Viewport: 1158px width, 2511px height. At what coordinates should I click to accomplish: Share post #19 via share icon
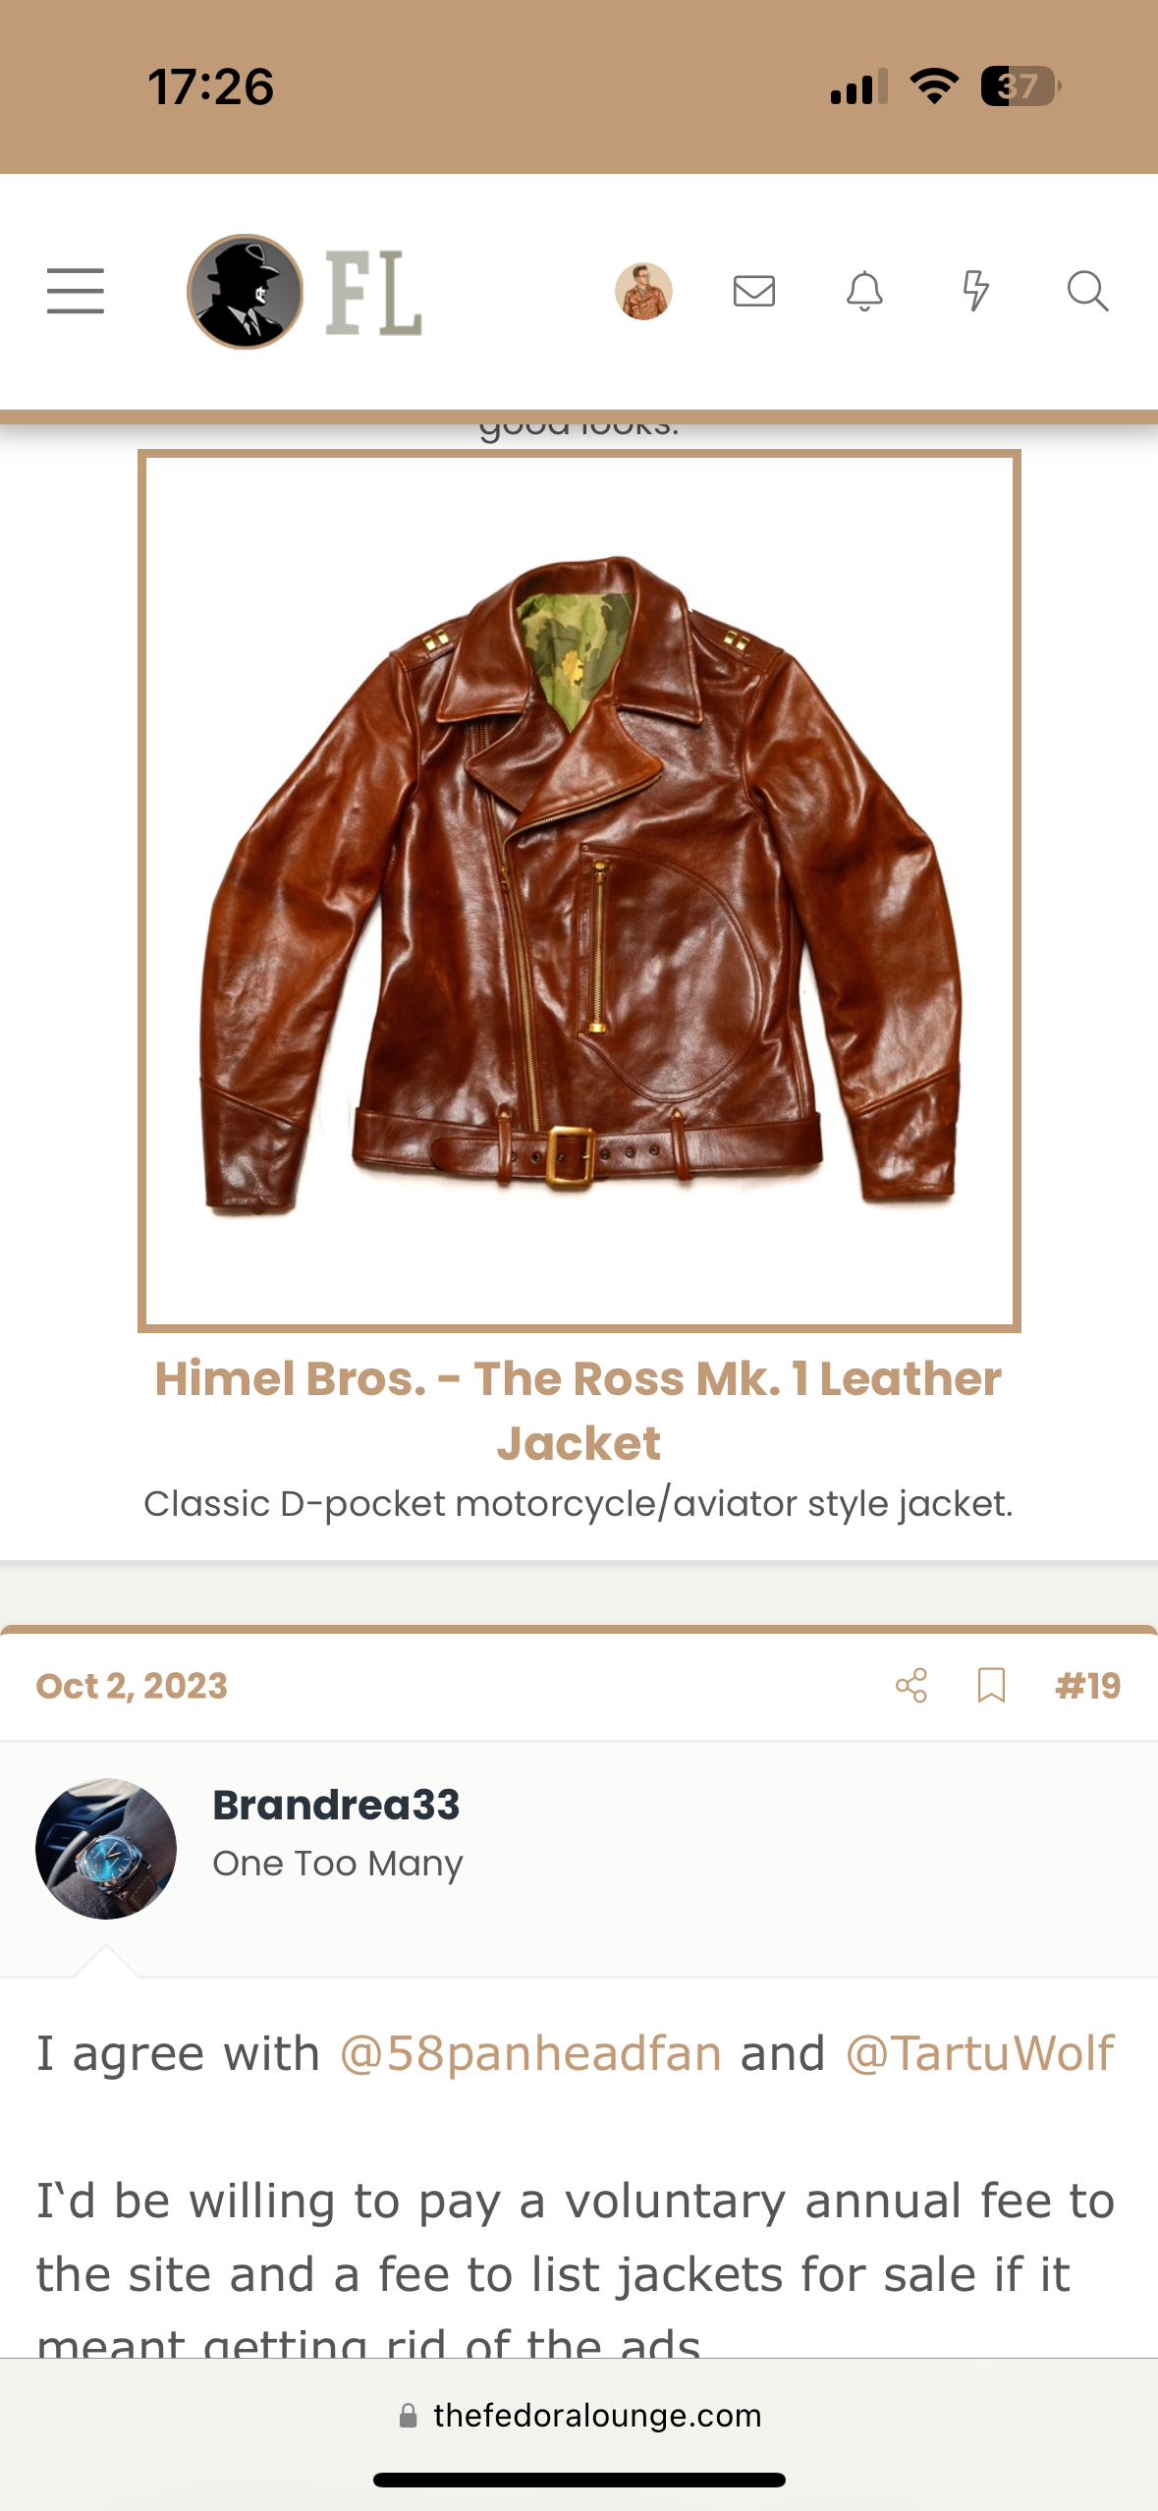pyautogui.click(x=911, y=1685)
